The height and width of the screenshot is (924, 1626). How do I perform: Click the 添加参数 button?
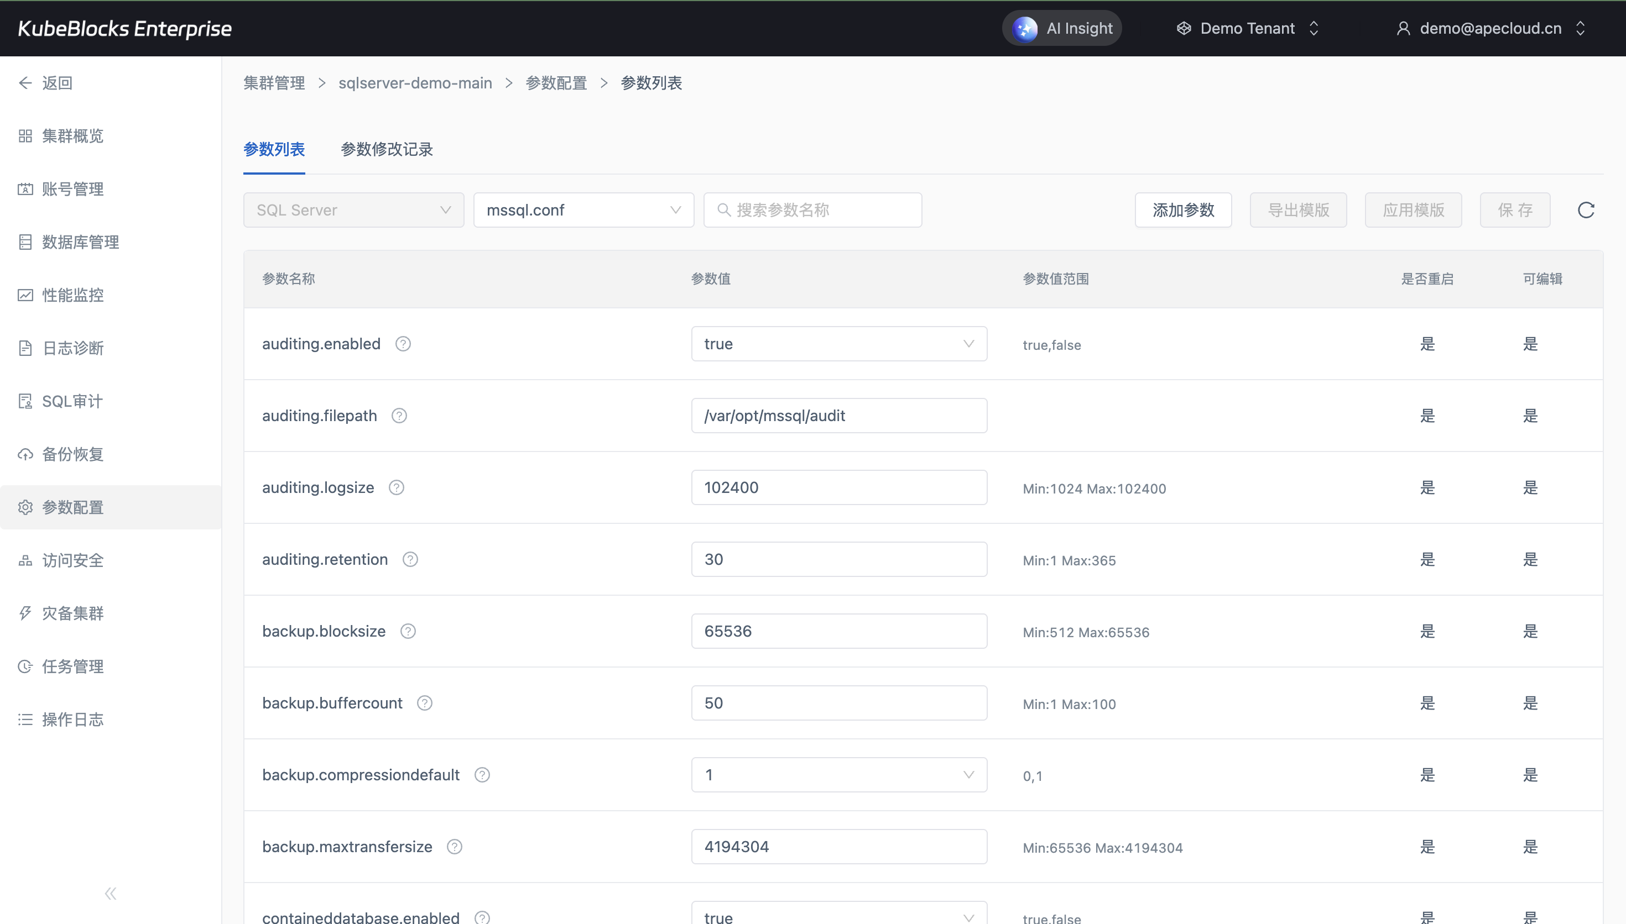click(1183, 210)
